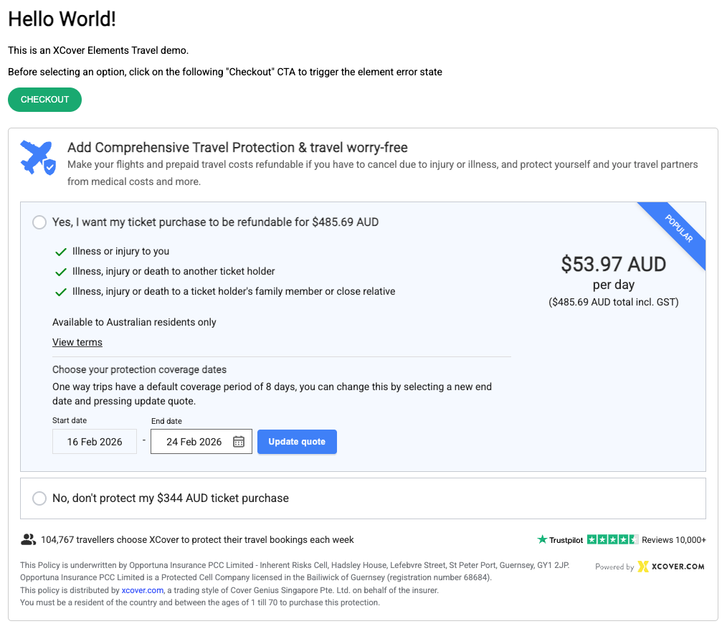
Task: Click the Start date field showing 16 Feb 2026
Action: [95, 442]
